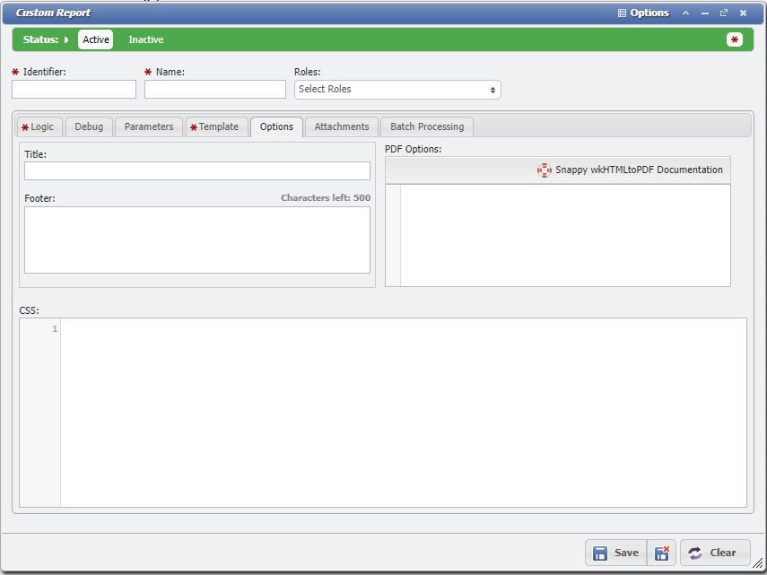Switch to the Batch Processing tab
Image resolution: width=767 pixels, height=575 pixels.
[x=427, y=126]
